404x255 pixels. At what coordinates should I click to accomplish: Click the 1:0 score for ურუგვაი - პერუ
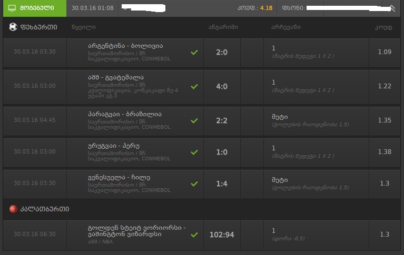222,152
